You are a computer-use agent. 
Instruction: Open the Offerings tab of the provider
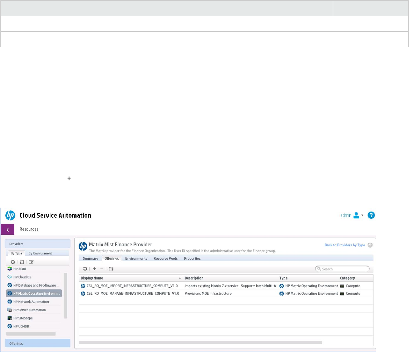point(112,258)
